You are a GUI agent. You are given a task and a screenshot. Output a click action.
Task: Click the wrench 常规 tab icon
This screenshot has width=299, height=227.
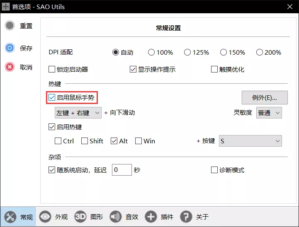point(10,217)
